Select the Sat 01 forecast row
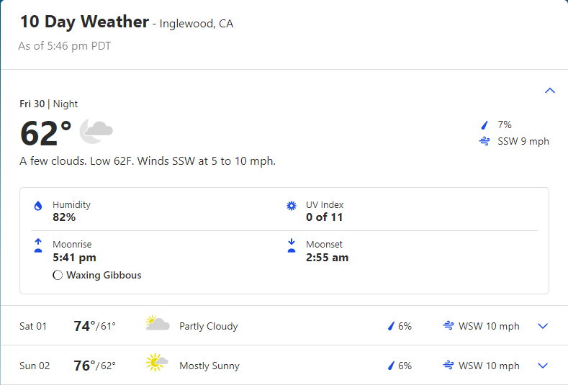The image size is (568, 385). (284, 325)
